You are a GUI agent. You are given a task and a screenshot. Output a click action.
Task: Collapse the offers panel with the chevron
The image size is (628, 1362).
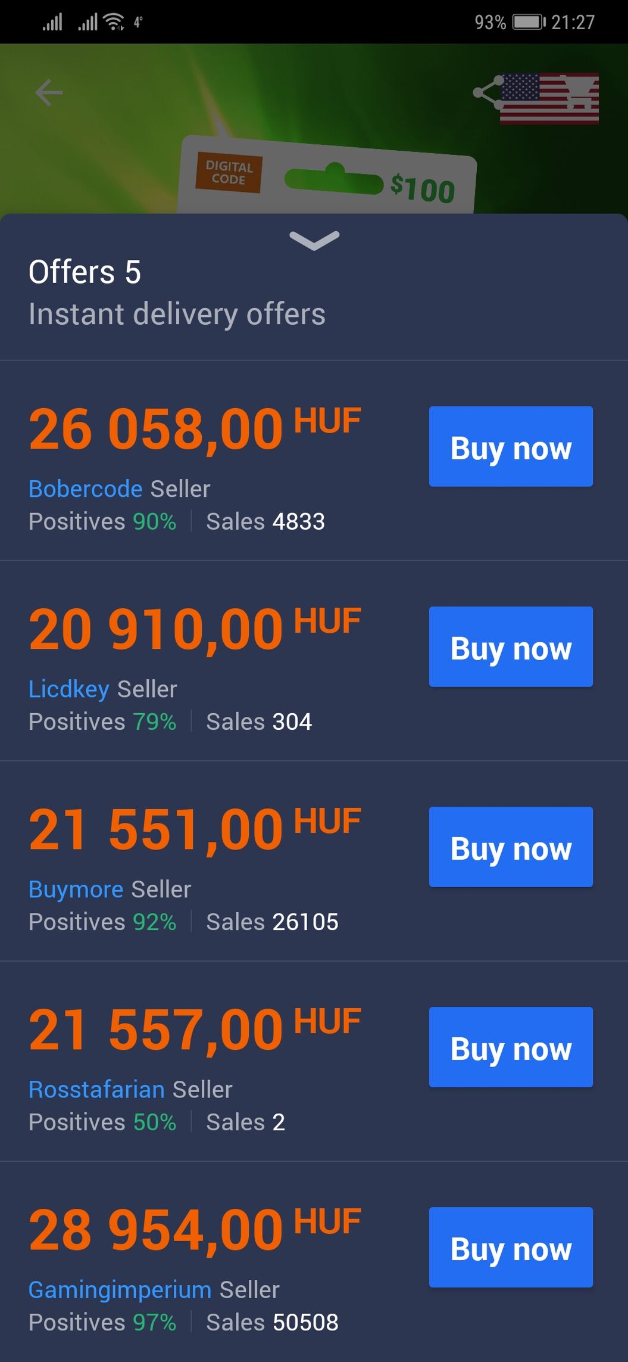click(x=314, y=240)
